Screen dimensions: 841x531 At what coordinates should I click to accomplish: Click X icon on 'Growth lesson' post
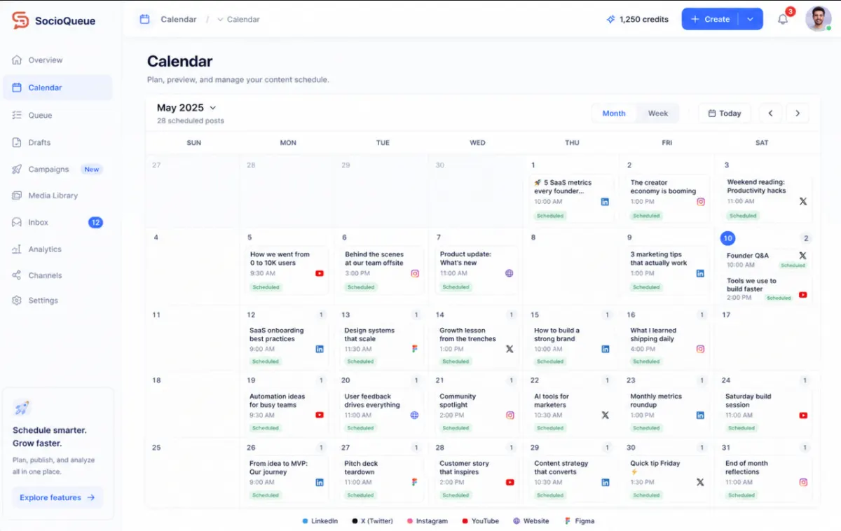tap(510, 349)
